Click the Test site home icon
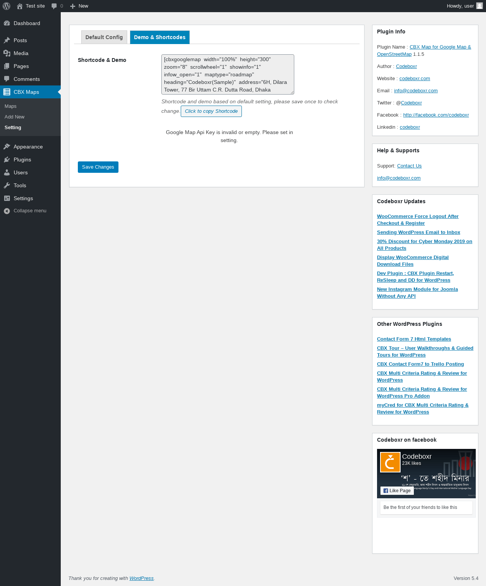The height and width of the screenshot is (586, 486). pos(20,6)
